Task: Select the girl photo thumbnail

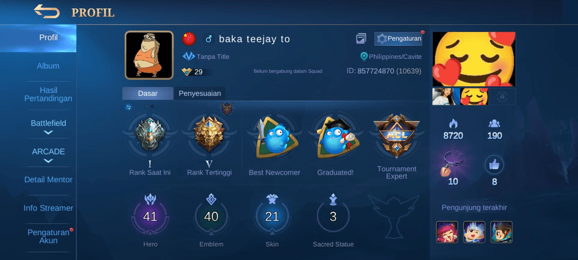Action: [446, 97]
